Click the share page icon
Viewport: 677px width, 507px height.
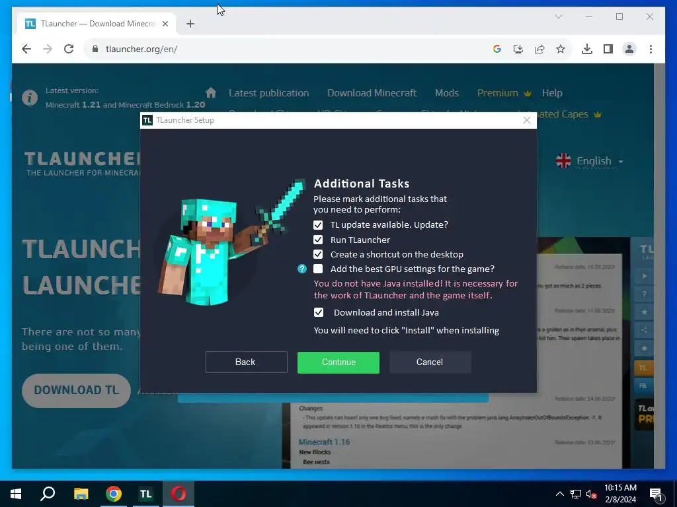pos(539,49)
